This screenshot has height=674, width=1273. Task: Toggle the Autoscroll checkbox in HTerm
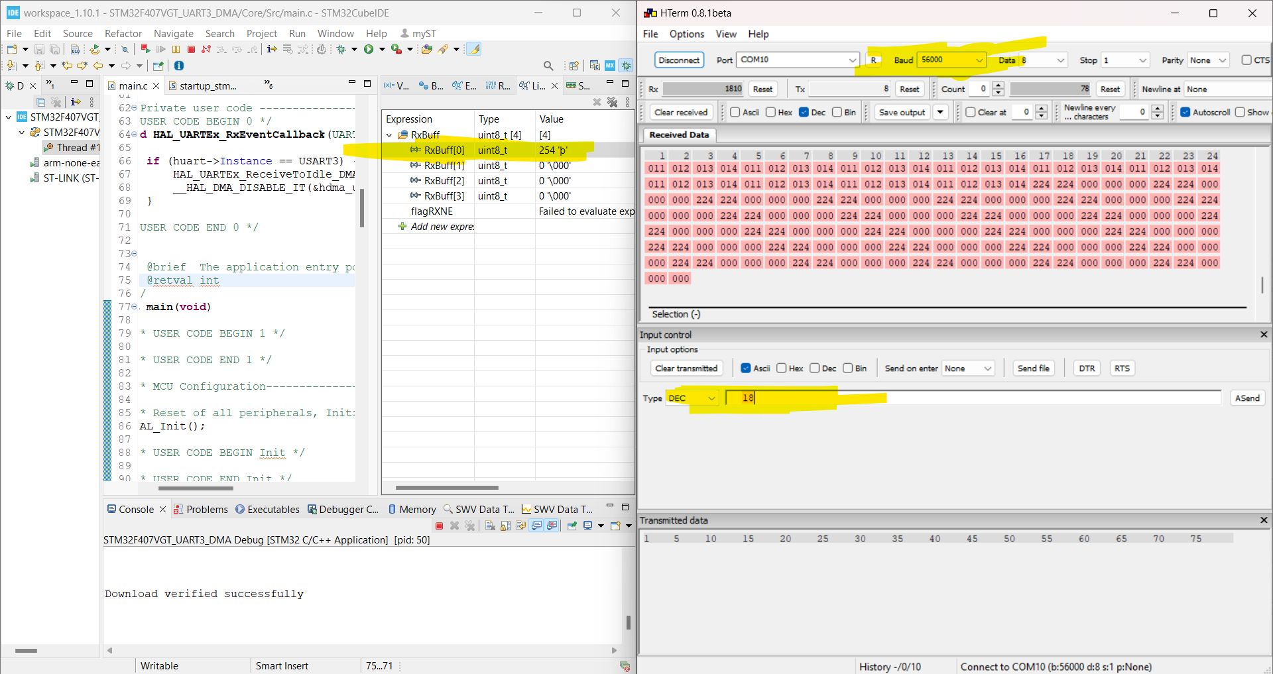coord(1186,112)
